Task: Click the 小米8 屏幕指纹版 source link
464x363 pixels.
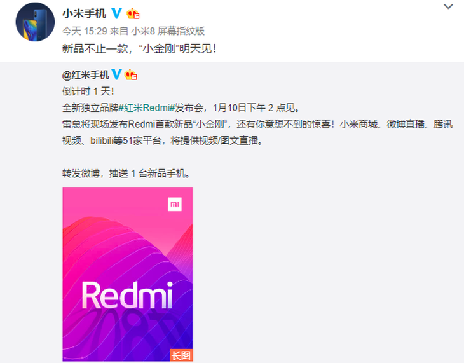Action: click(168, 31)
